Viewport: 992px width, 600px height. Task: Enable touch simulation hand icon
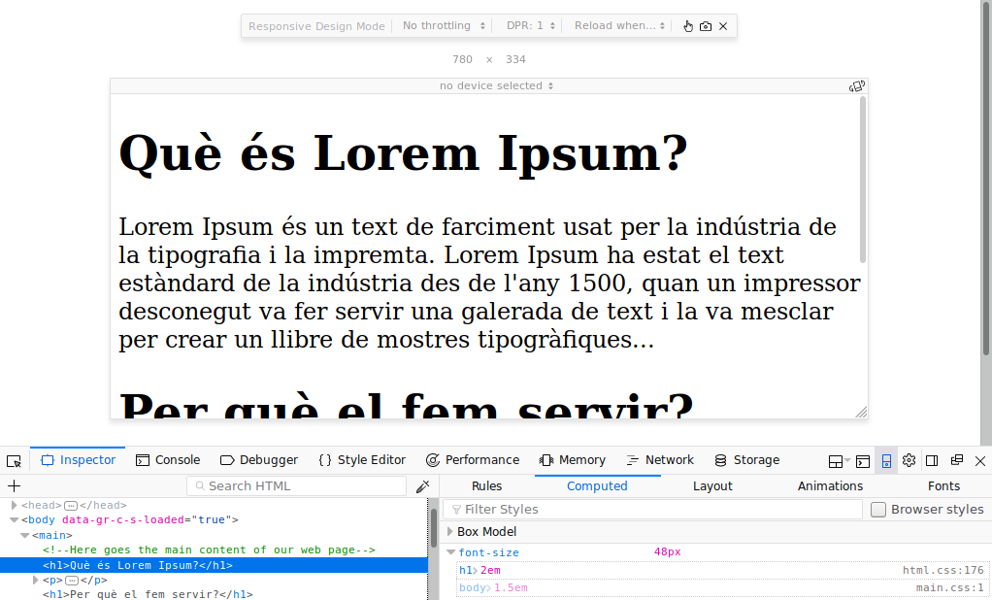pos(688,26)
